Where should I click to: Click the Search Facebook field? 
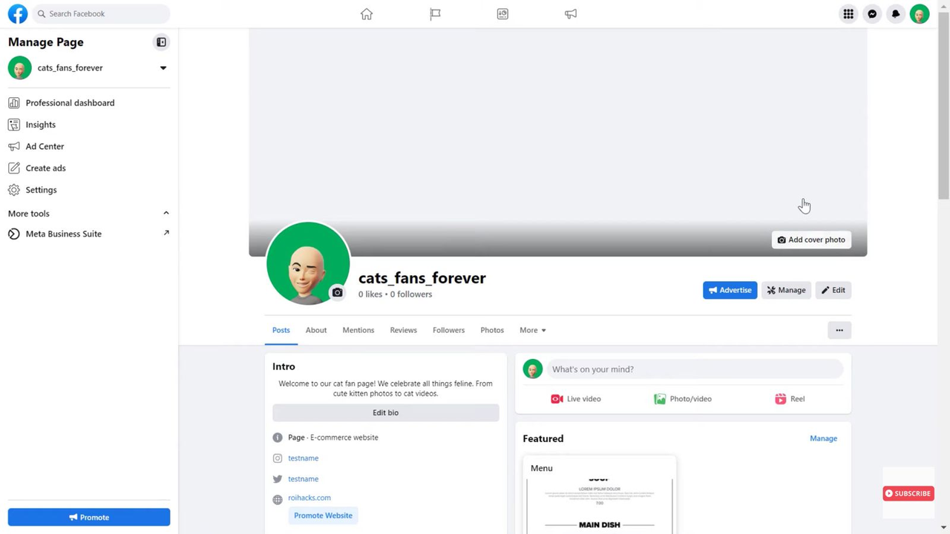point(101,13)
